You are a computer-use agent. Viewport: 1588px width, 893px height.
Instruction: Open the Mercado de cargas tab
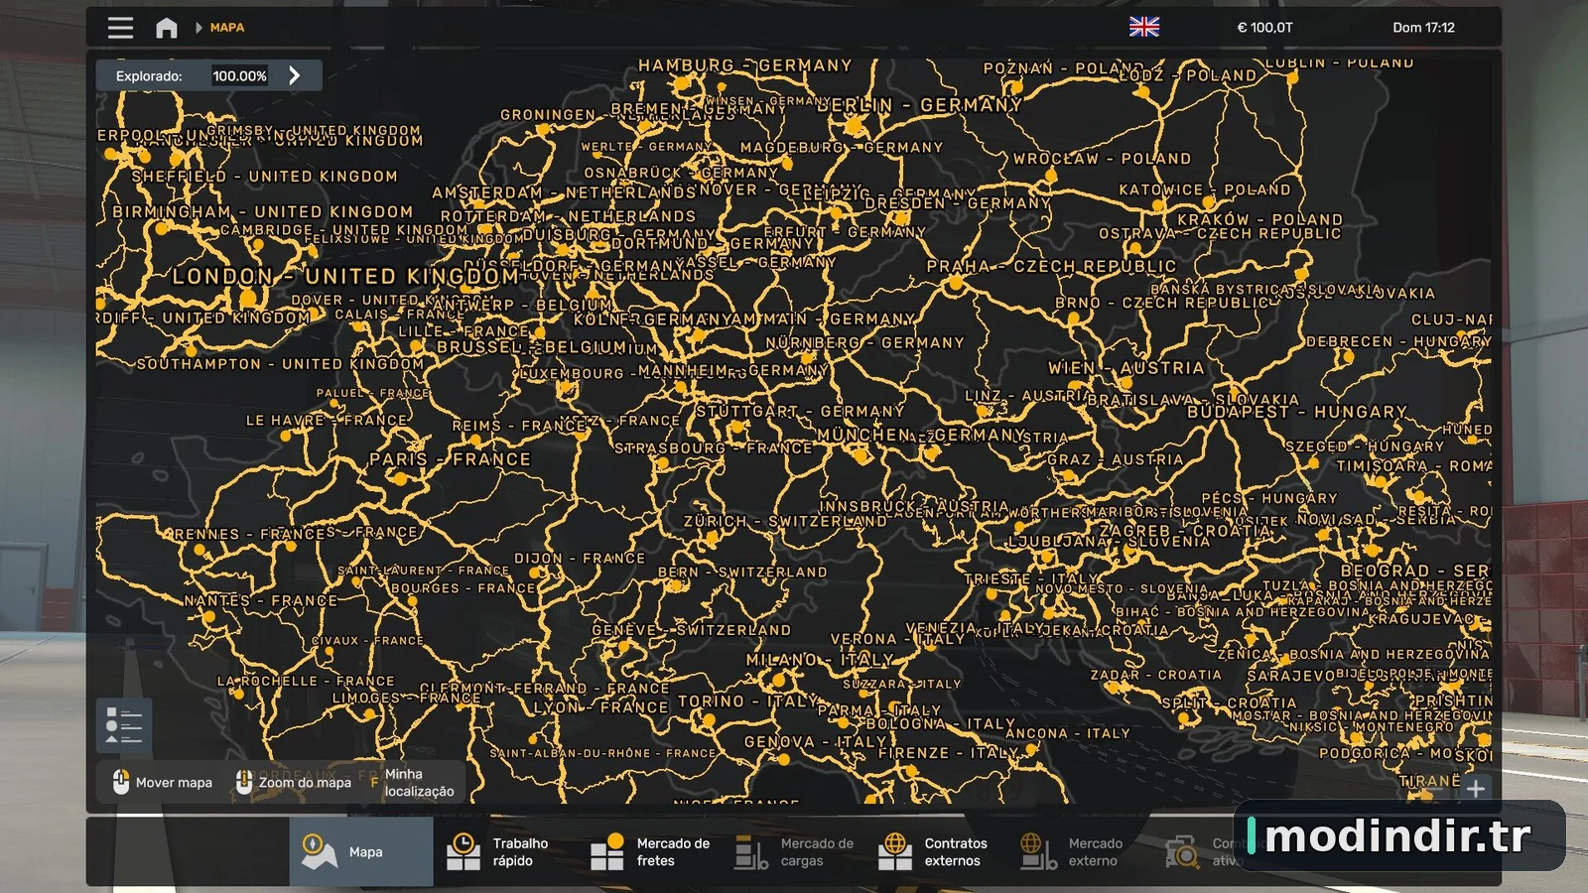tap(793, 851)
